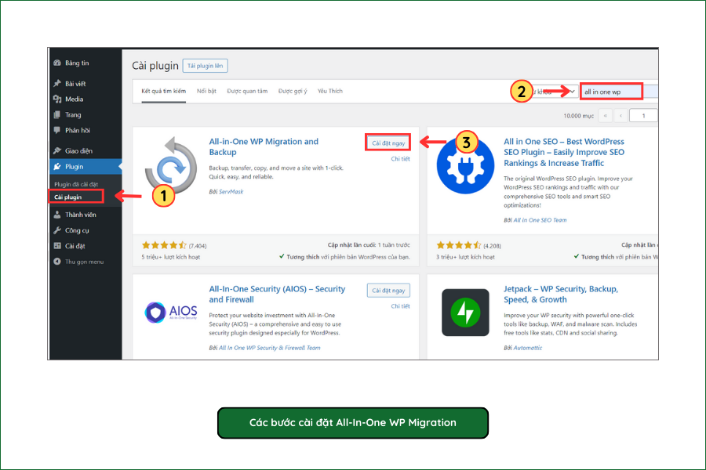Viewport: 706px width, 470px height.
Task: Install All-in-One WP Migration with Cài đặt ngay
Action: (x=388, y=143)
